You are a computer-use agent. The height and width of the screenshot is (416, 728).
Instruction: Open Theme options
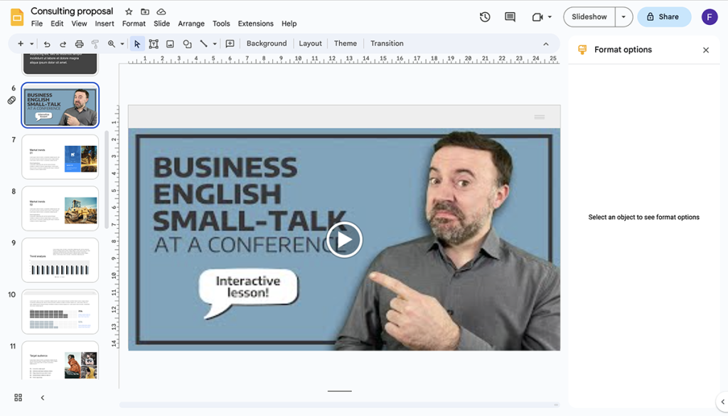tap(345, 43)
